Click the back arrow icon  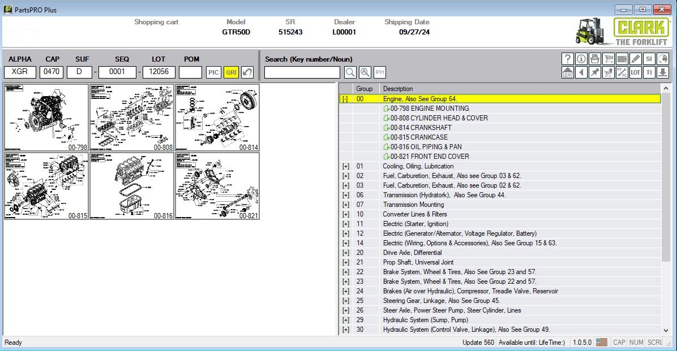tap(581, 72)
